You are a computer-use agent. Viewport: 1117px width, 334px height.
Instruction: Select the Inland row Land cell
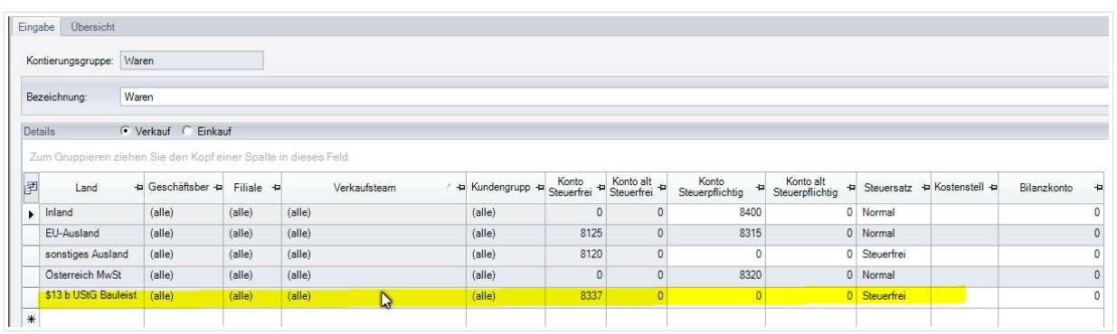coord(91,215)
